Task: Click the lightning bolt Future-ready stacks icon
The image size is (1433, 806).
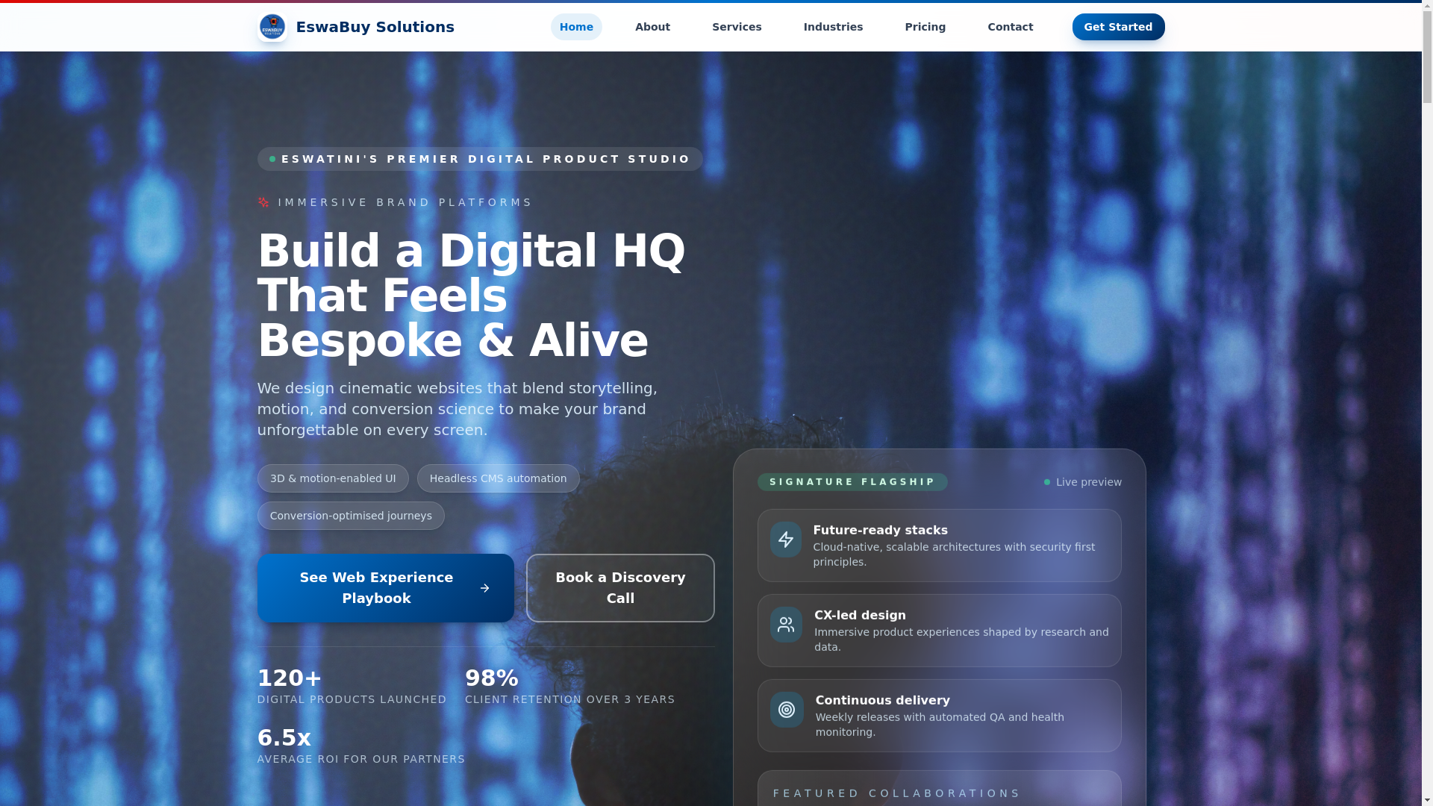Action: click(786, 540)
